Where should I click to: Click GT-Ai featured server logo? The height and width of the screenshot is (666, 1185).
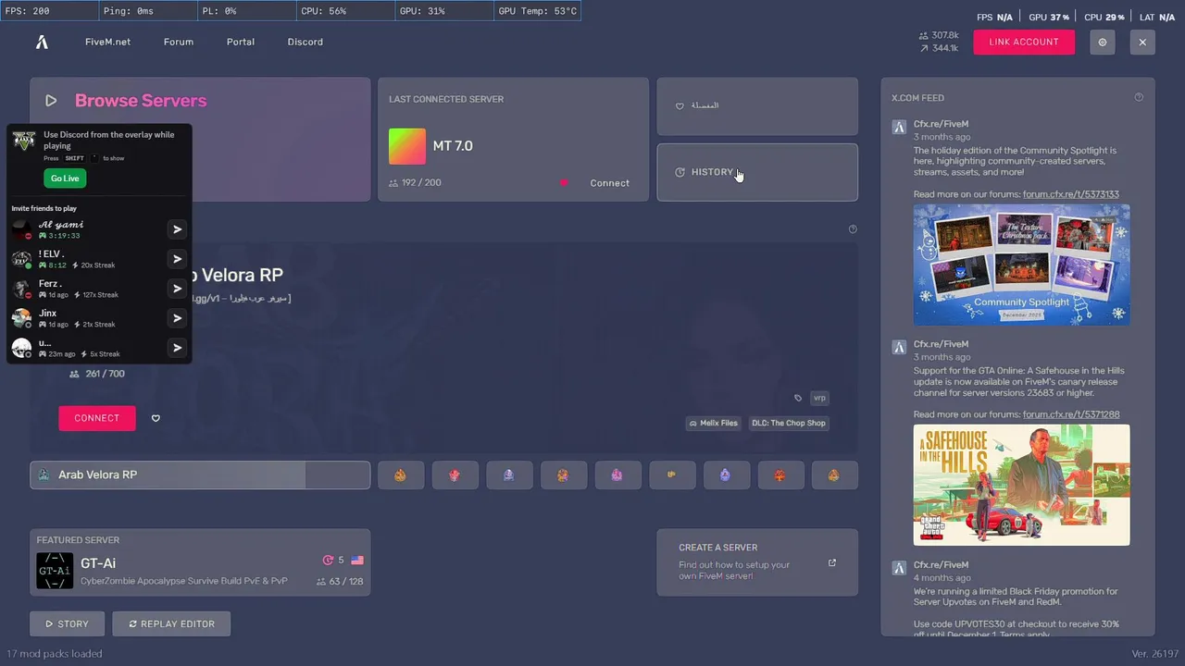coord(55,571)
